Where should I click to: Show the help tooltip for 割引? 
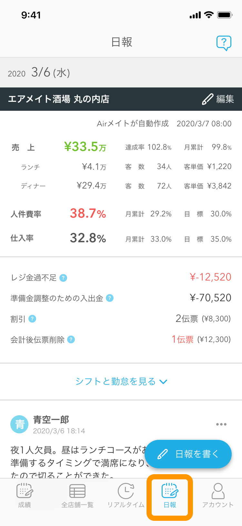coord(32,319)
